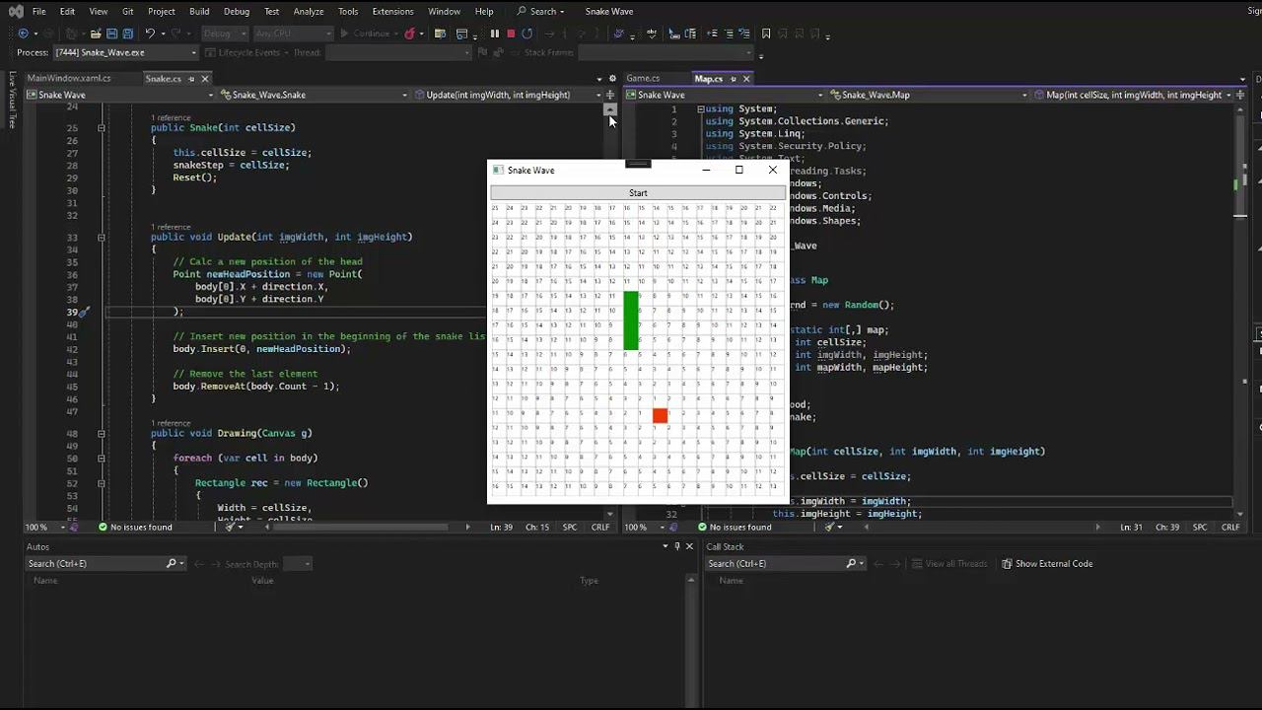Open the File menu
The height and width of the screenshot is (710, 1262).
point(38,11)
